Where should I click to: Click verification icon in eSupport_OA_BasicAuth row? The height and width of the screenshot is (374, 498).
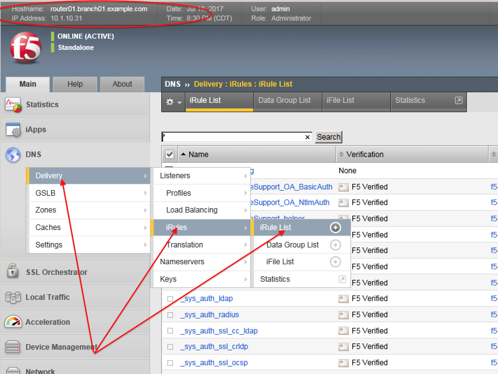343,187
